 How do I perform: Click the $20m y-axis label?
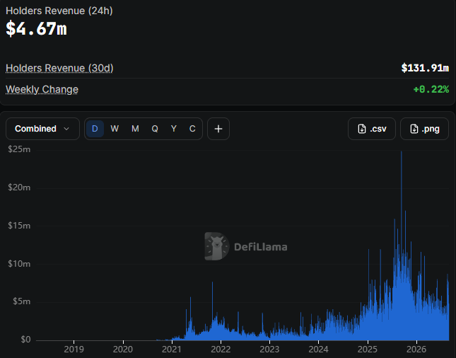(19, 187)
